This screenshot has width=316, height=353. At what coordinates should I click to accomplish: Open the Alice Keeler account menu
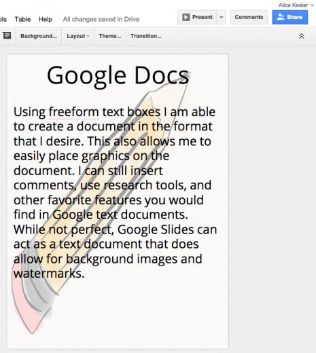tap(296, 5)
